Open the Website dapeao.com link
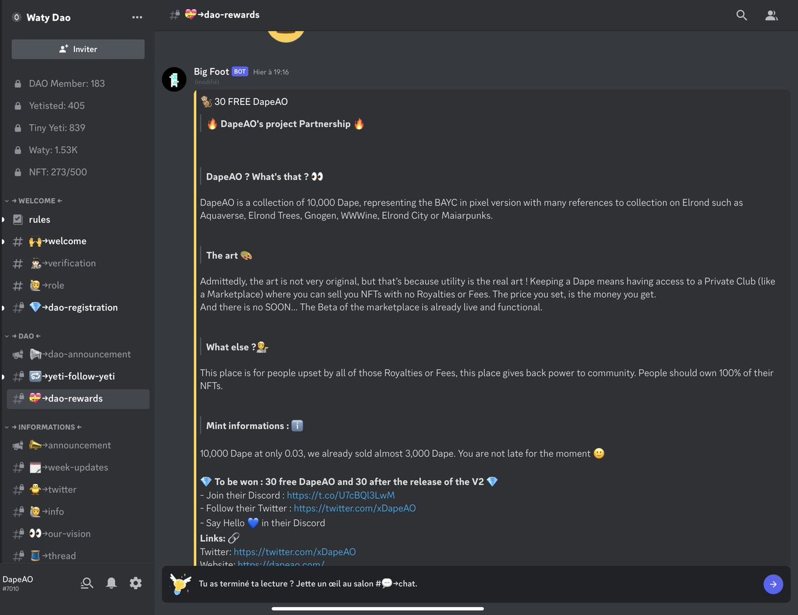The height and width of the screenshot is (615, 798). 281,564
